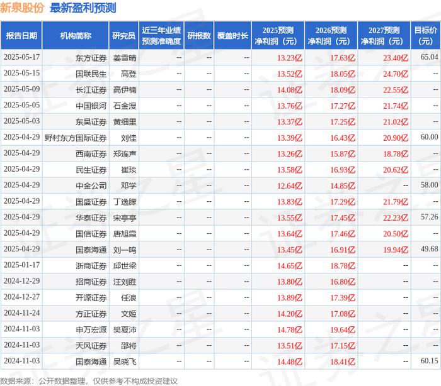Click the 近三年业绩预测准确度 header
Screen dimensions: 441x386
tap(161, 36)
